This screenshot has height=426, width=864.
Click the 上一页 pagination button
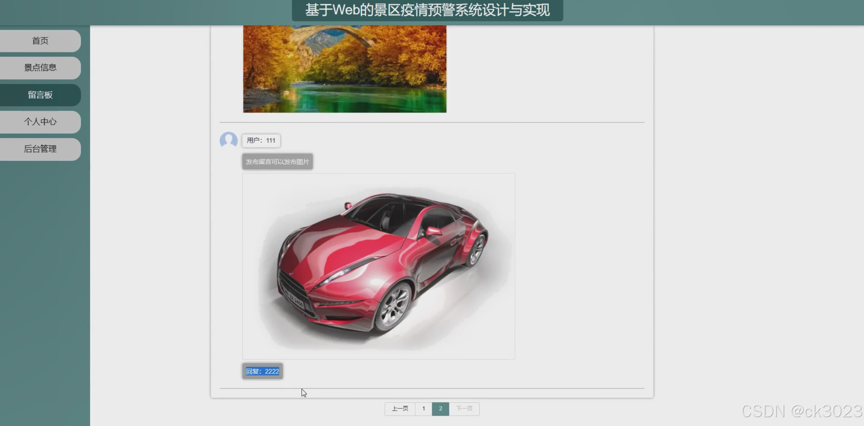400,409
